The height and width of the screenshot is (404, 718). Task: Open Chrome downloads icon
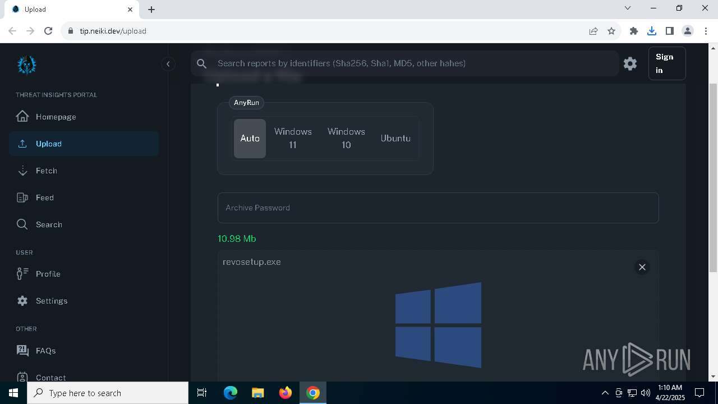point(652,31)
